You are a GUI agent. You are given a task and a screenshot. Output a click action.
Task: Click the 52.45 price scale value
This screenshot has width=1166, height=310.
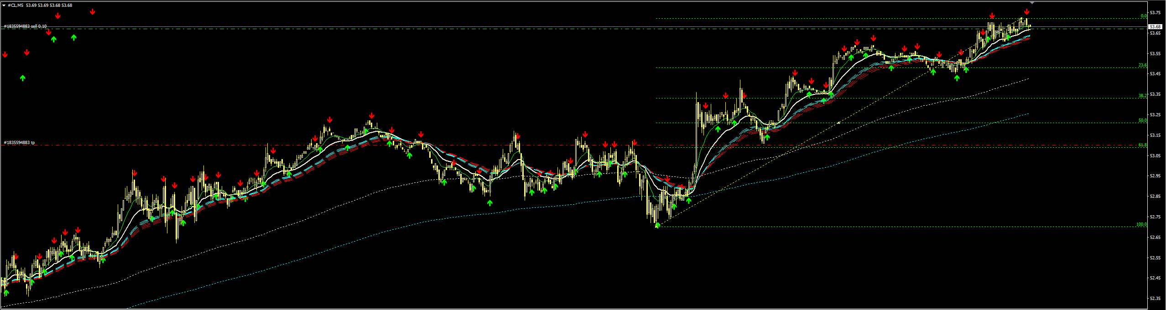click(1155, 278)
